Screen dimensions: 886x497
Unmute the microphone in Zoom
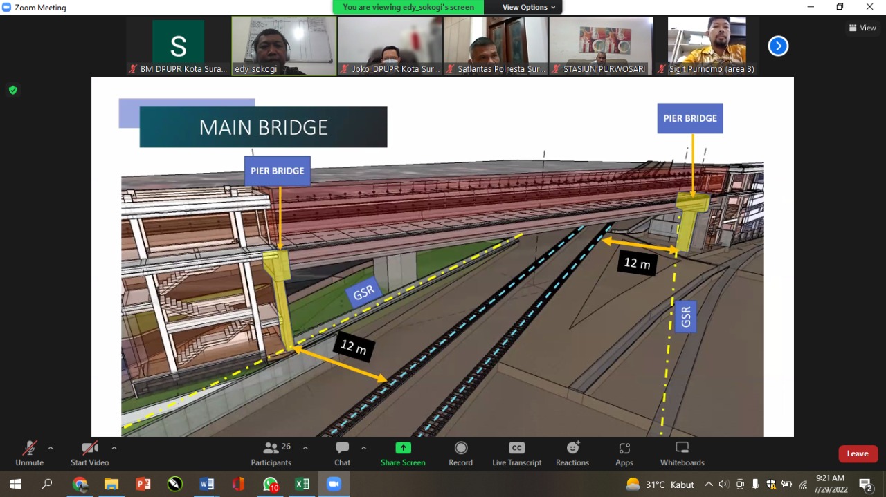pyautogui.click(x=29, y=453)
